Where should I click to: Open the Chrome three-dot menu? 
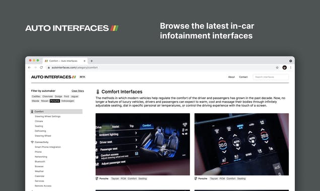pos(291,67)
